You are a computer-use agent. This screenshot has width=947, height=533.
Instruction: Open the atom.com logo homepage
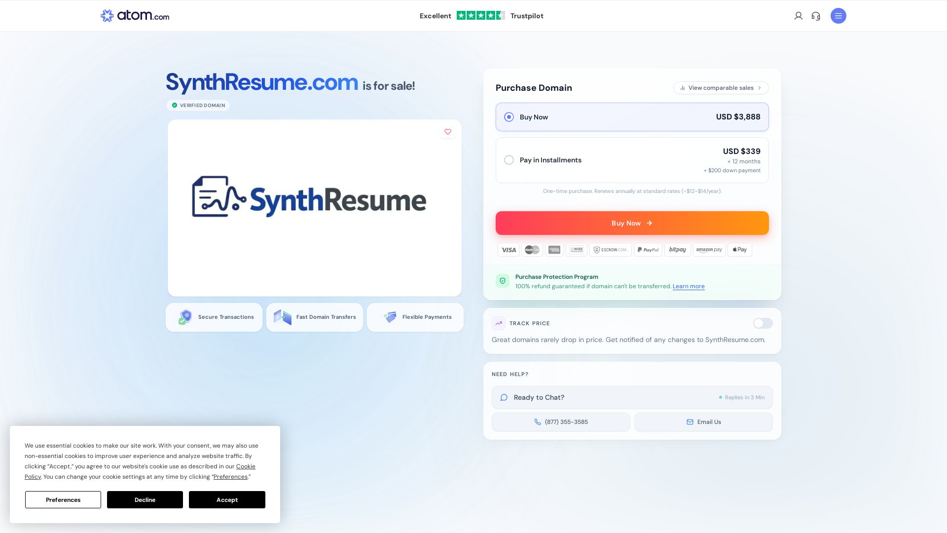[135, 16]
